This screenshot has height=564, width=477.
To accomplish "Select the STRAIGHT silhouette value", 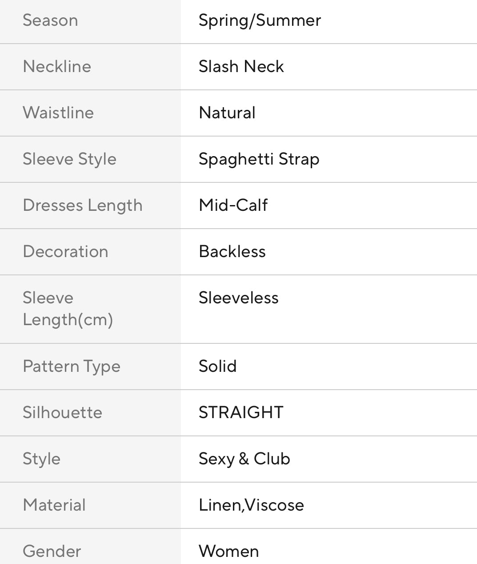I will (x=241, y=413).
